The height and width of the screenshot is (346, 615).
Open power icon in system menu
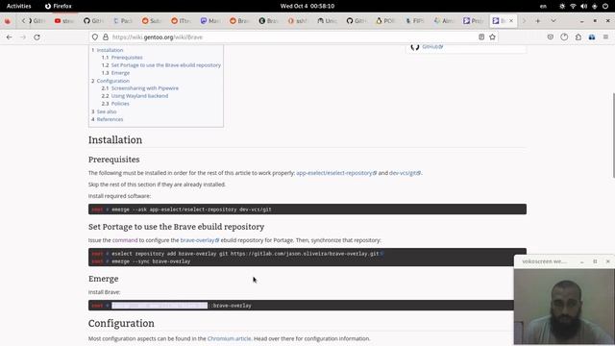point(605,6)
